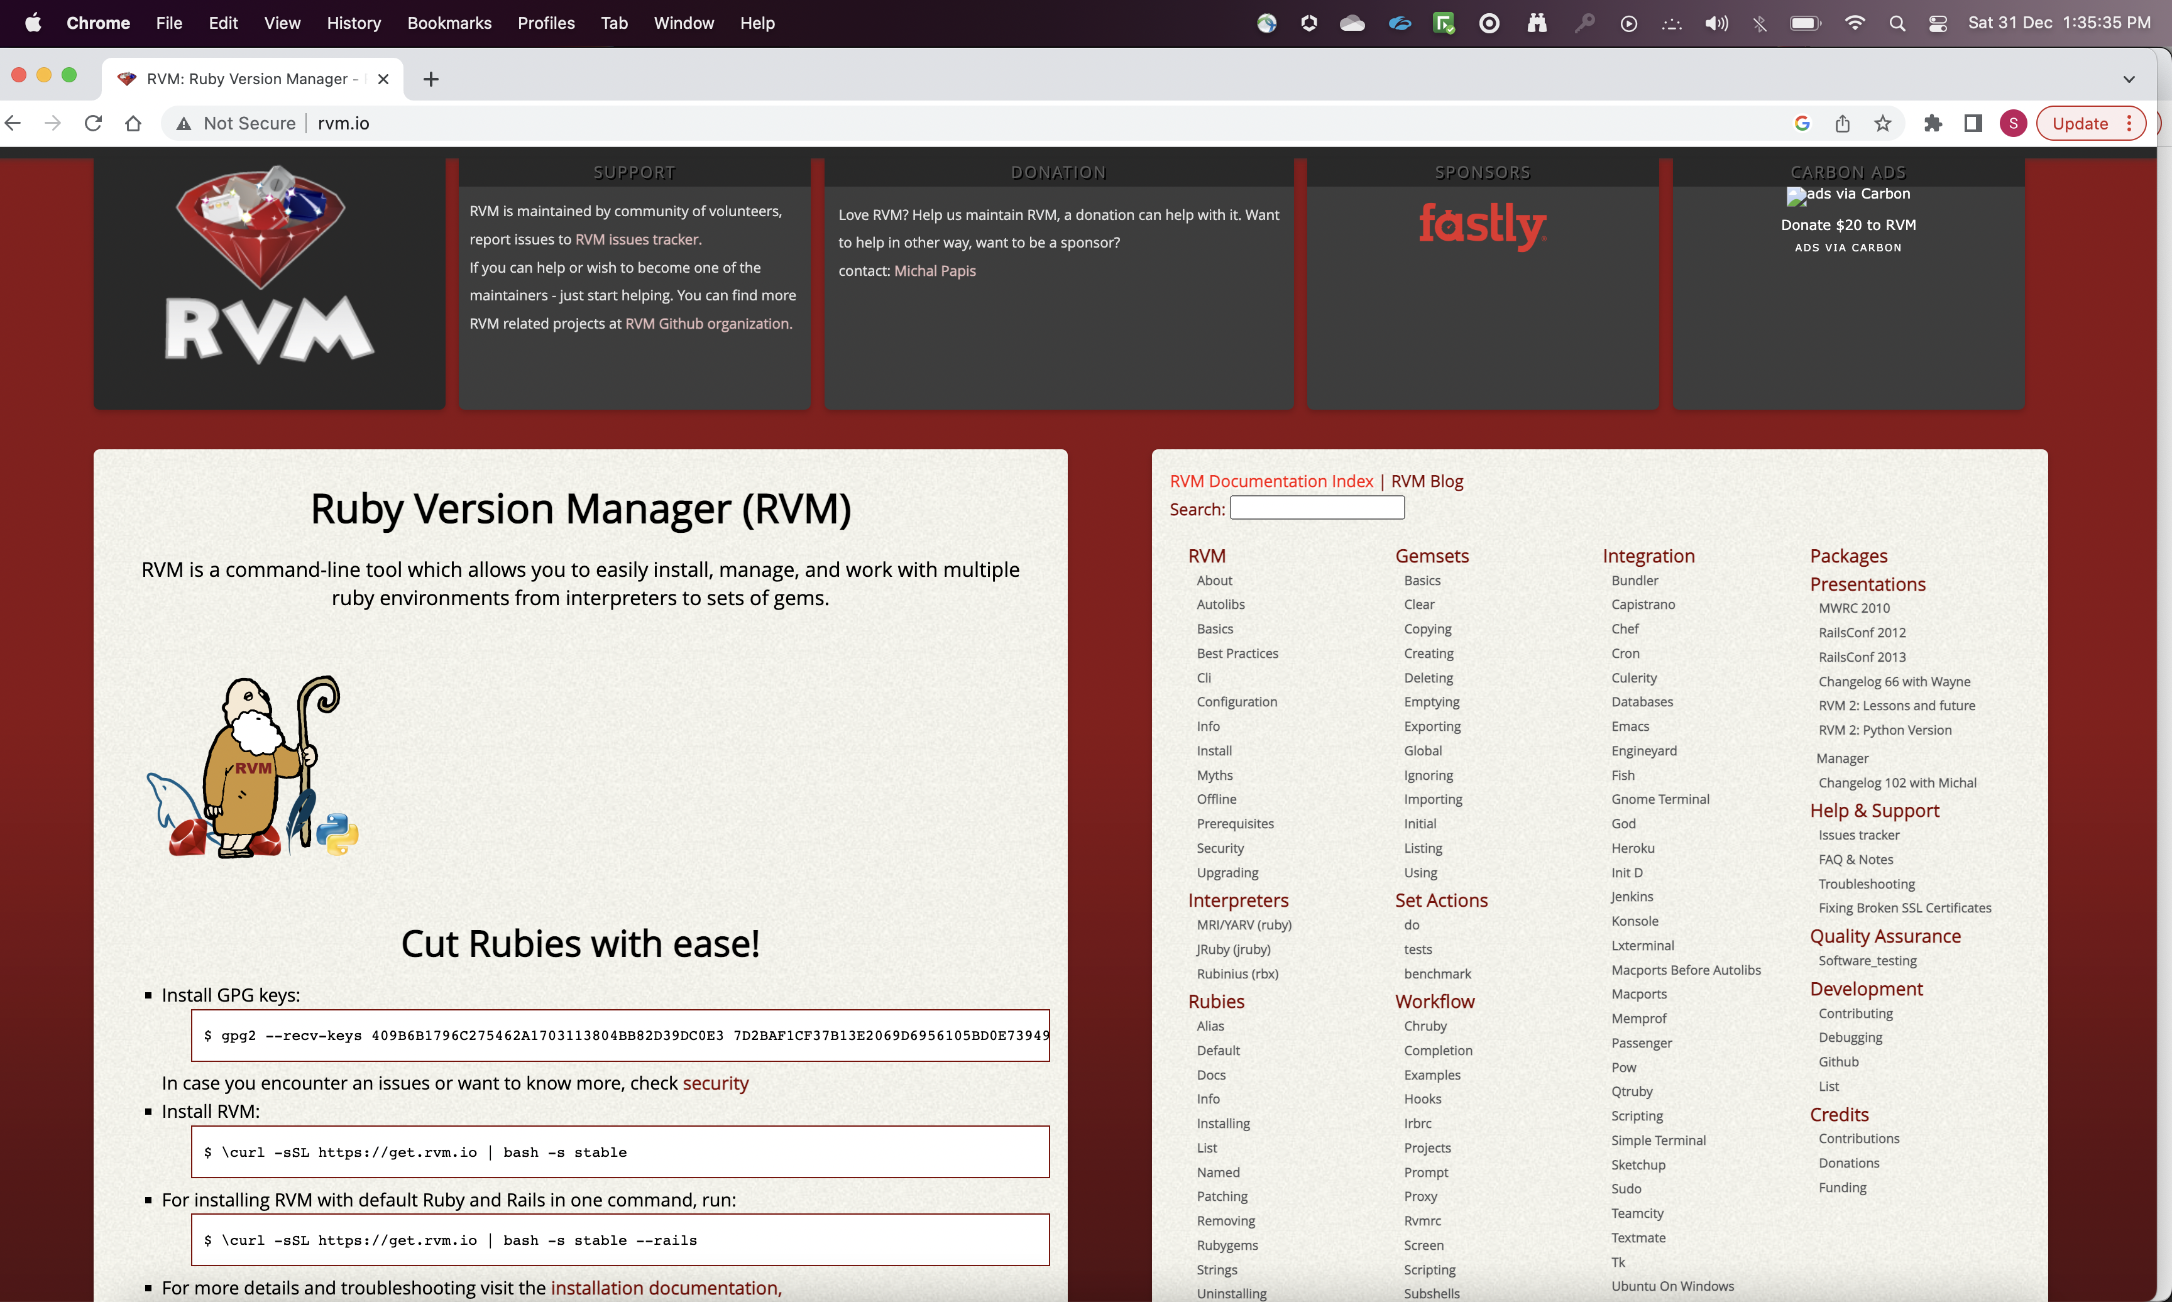Toggle the Chrome side panel
This screenshot has height=1302, width=2172.
coord(1973,124)
